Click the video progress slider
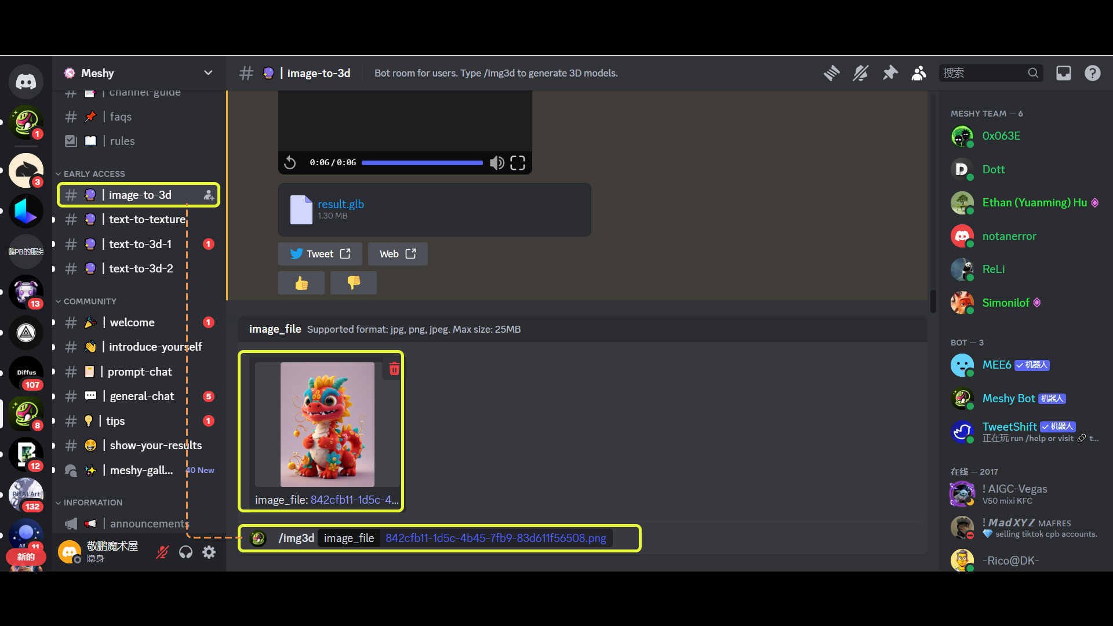 click(x=422, y=163)
